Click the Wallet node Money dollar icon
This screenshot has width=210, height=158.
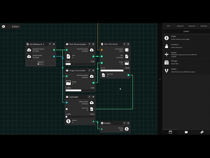[x=127, y=129]
